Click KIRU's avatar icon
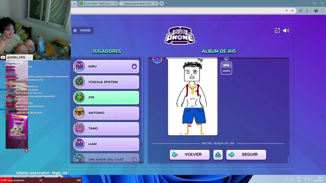This screenshot has width=326, height=183. 79,66
